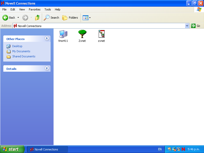Expand the Details panel
204x153 pixels.
coord(47,68)
